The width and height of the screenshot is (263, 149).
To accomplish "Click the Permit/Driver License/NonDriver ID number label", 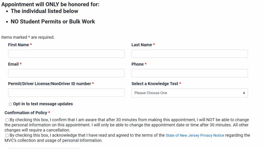I will coord(50,84).
